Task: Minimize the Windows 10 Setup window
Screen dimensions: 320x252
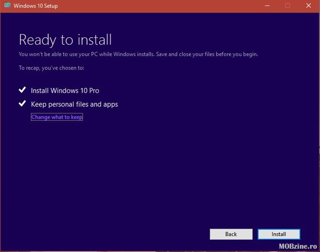Action: [x=267, y=6]
